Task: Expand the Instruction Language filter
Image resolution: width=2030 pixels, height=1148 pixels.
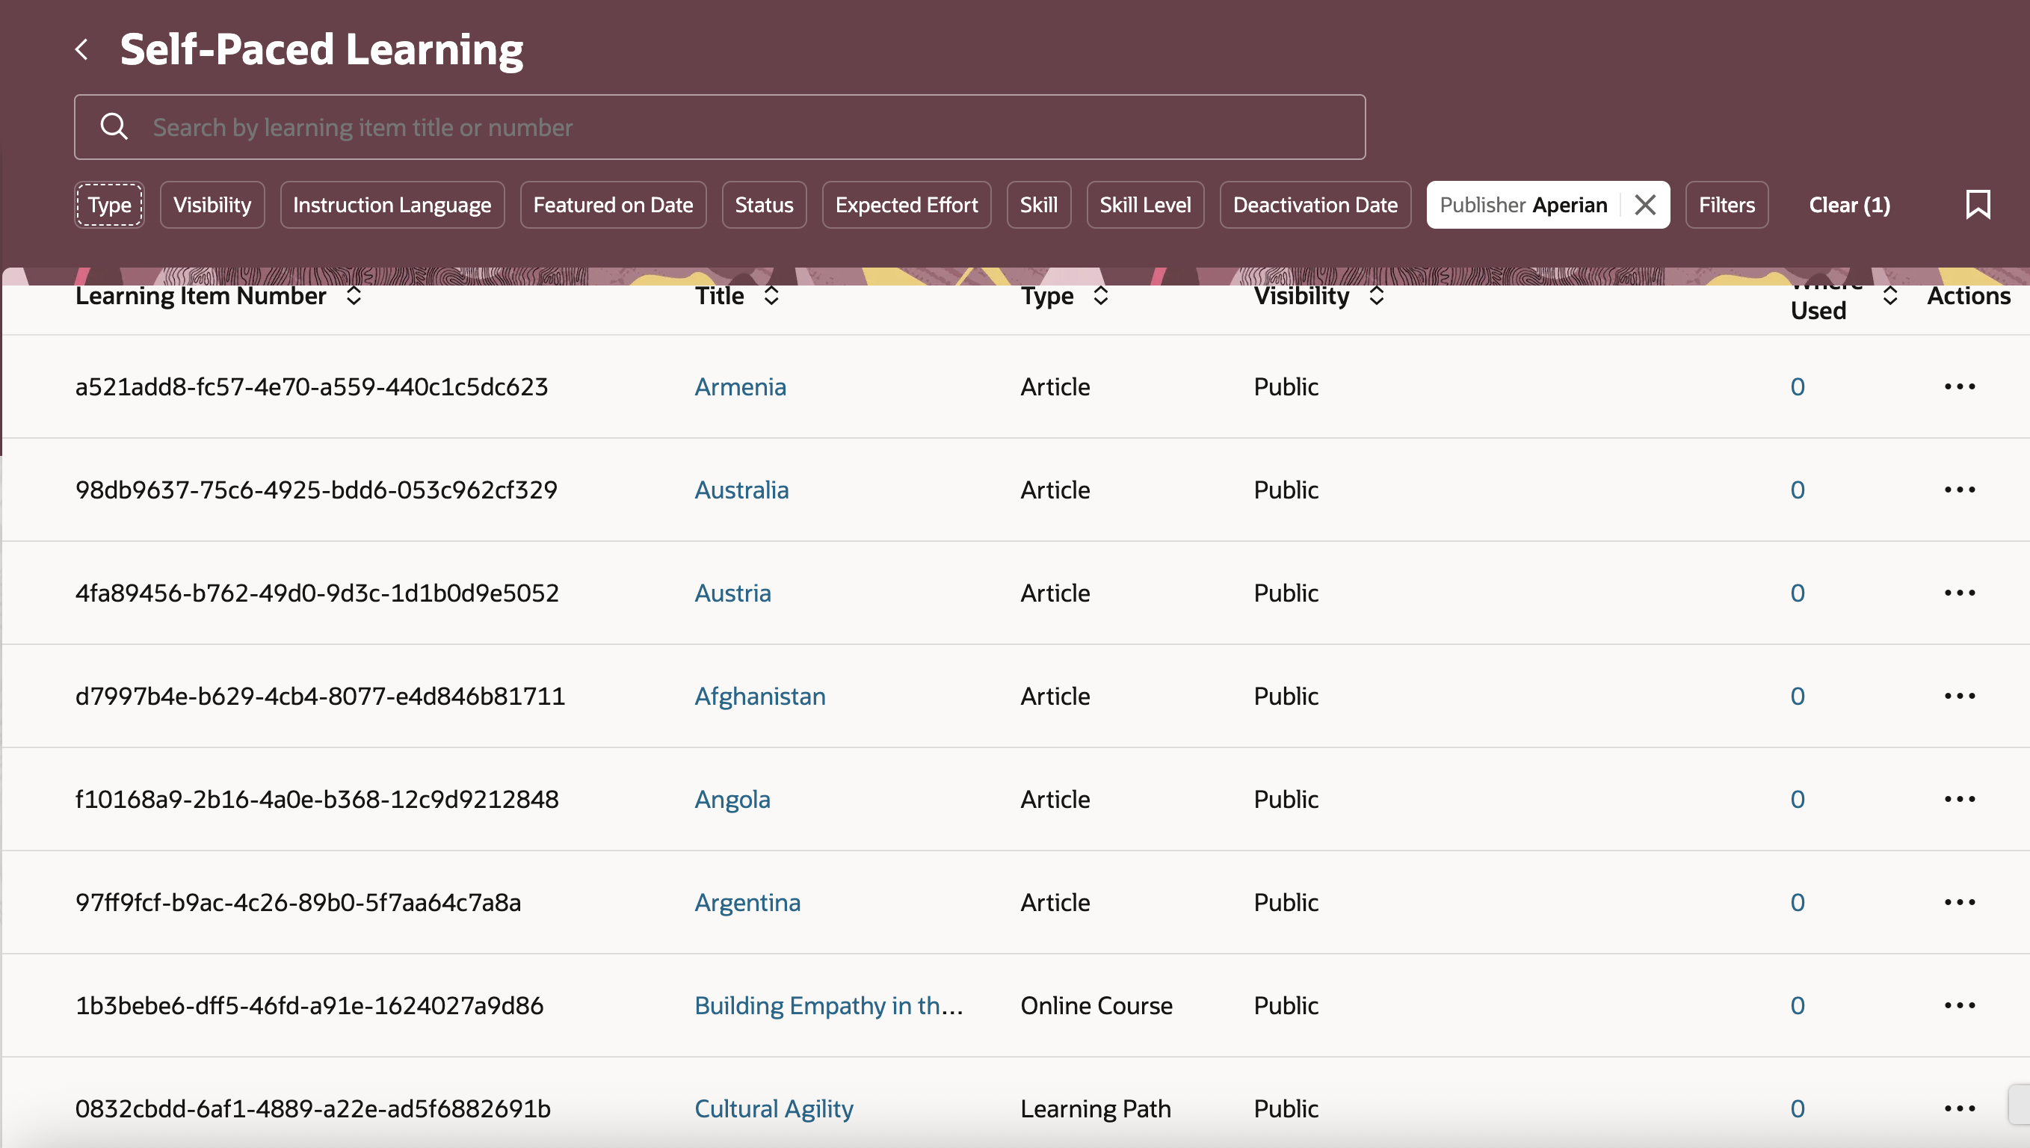Action: [x=392, y=205]
